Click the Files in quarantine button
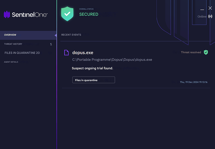215x149 pixels. (x=94, y=80)
